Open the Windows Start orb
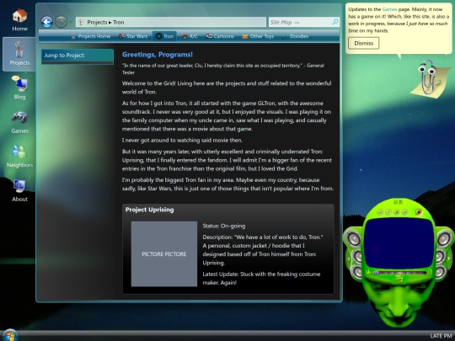This screenshot has height=341, width=455. pyautogui.click(x=9, y=335)
